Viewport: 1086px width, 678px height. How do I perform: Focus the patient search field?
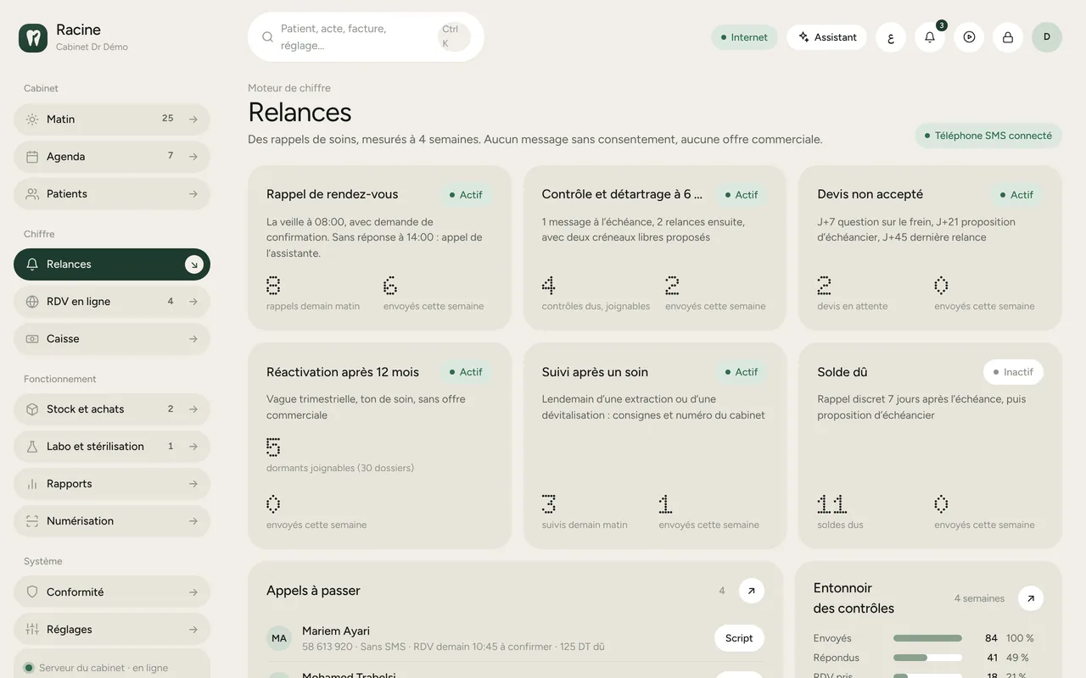pos(366,37)
